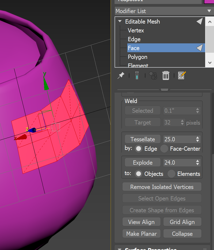
Task: Click the Explode button
Action: (x=143, y=162)
